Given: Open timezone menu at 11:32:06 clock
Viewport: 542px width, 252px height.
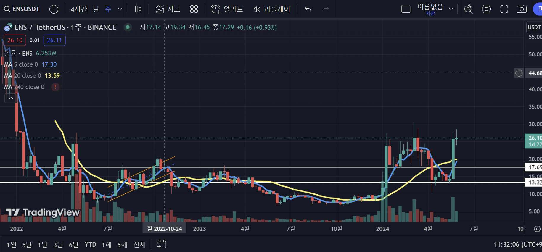Looking at the screenshot, I should [517, 245].
